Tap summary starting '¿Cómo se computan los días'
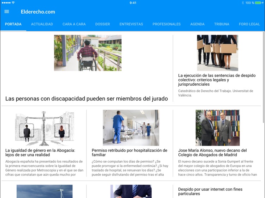 [x=130, y=168]
